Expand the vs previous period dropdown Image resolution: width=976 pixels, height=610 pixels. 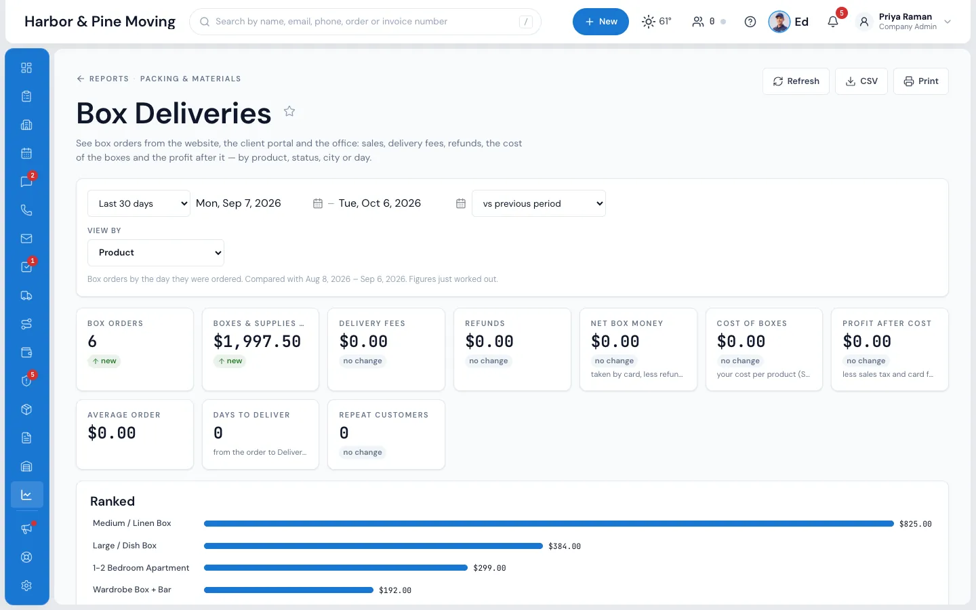[539, 203]
